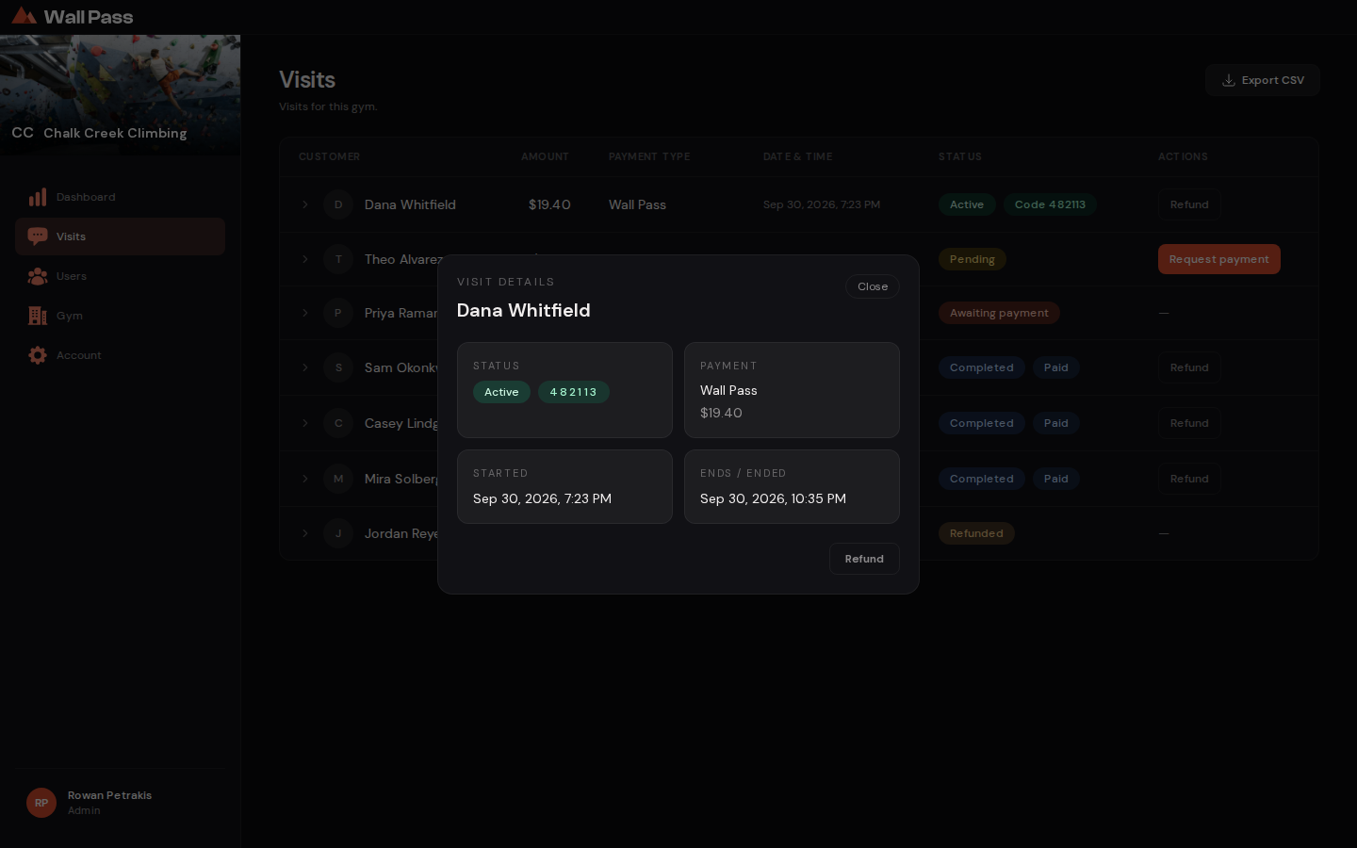Image resolution: width=1357 pixels, height=848 pixels.
Task: Refund Sam Okonkwo's visit
Action: click(x=1189, y=367)
